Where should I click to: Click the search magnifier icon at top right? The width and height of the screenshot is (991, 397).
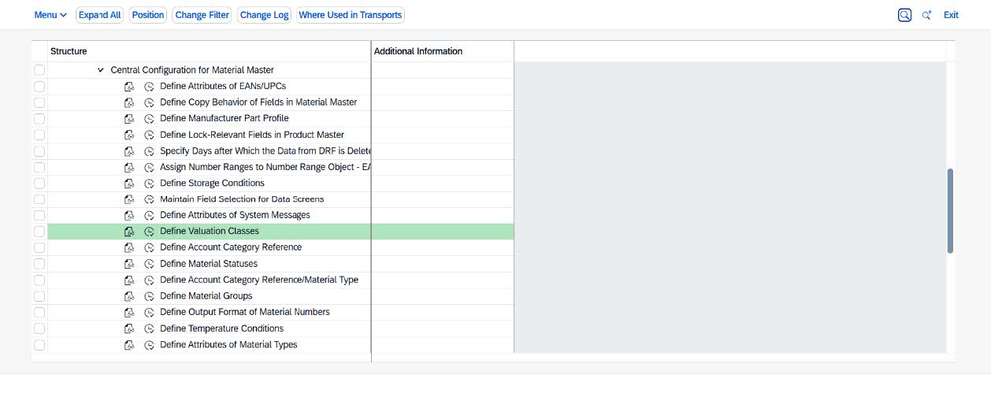(x=904, y=15)
